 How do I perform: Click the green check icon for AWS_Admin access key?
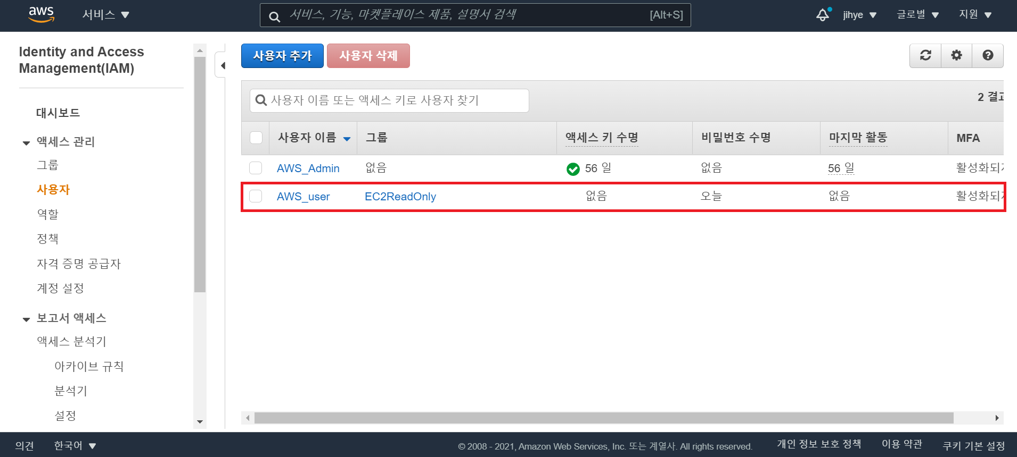pos(573,169)
